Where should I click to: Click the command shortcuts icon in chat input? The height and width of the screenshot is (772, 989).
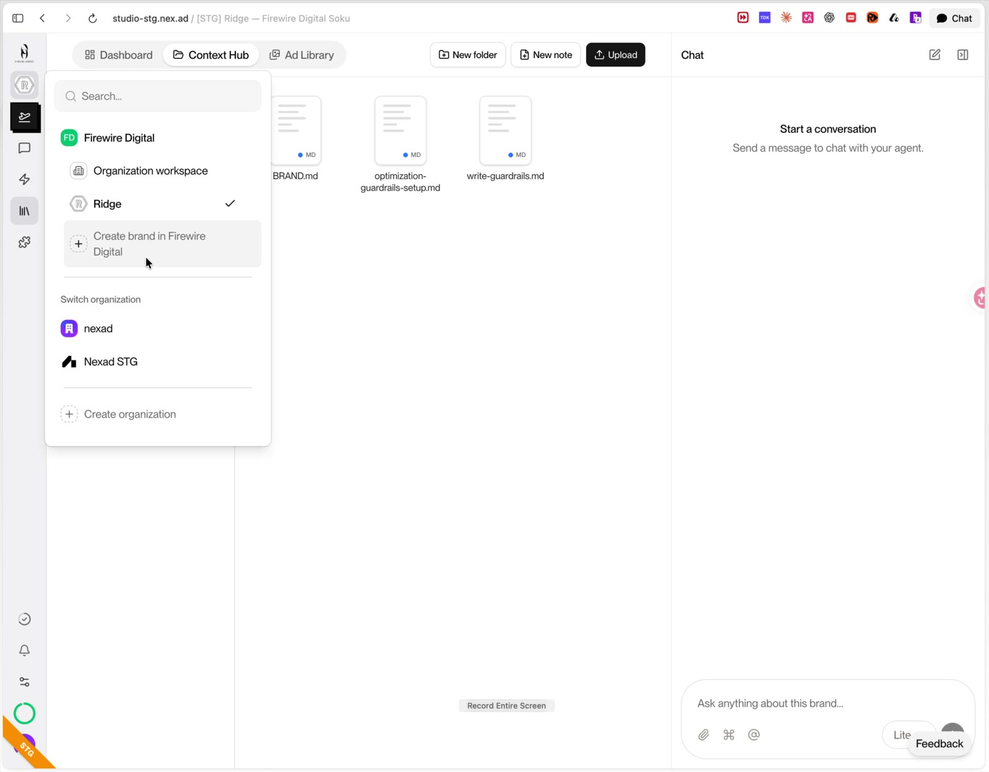729,735
